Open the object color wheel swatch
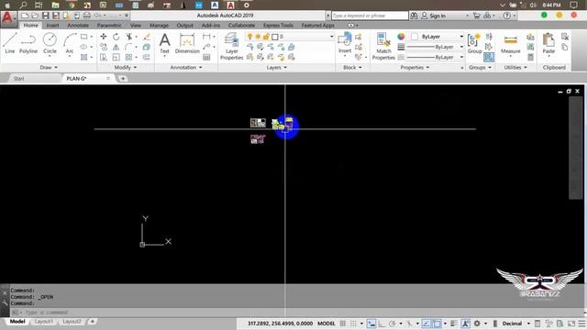This screenshot has height=330, width=587. (x=401, y=37)
